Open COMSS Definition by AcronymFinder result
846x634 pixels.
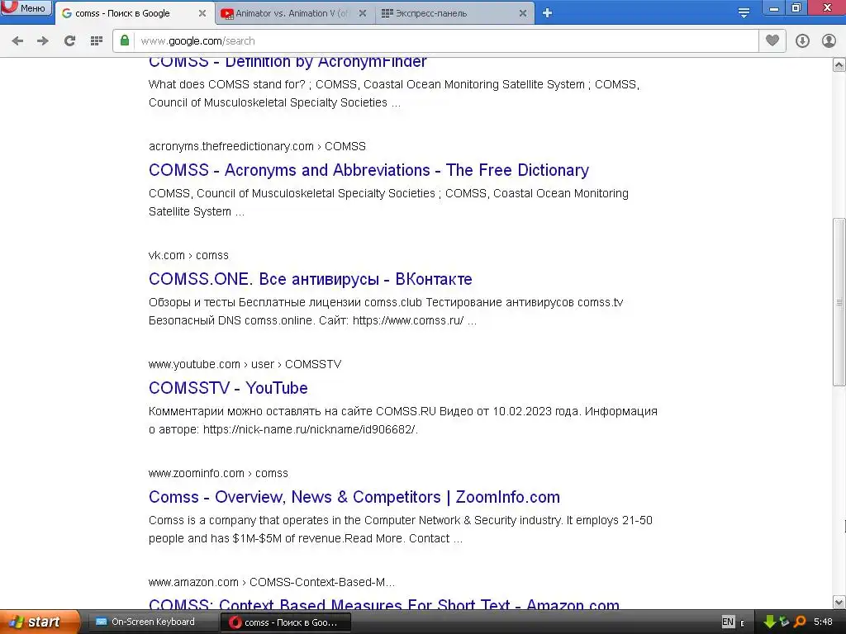point(288,62)
